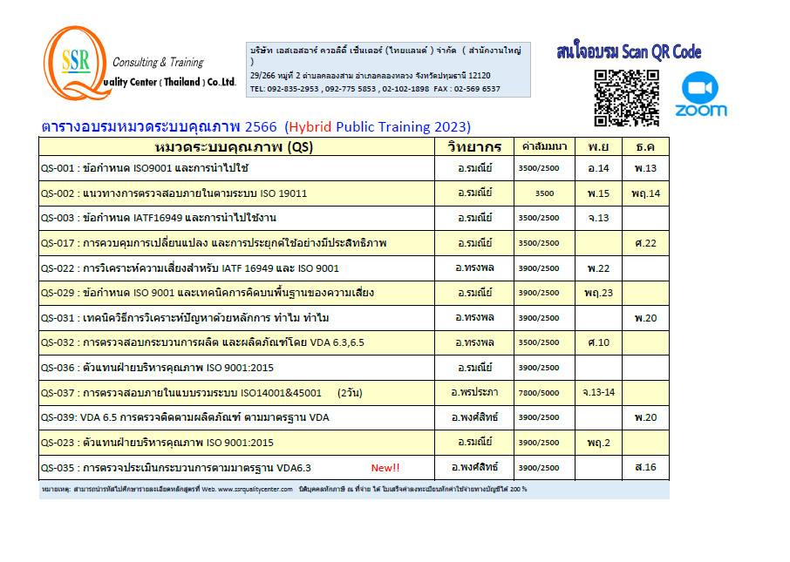Click the 'จ.13' date in QS-003 row
The width and height of the screenshot is (790, 562).
(x=598, y=218)
